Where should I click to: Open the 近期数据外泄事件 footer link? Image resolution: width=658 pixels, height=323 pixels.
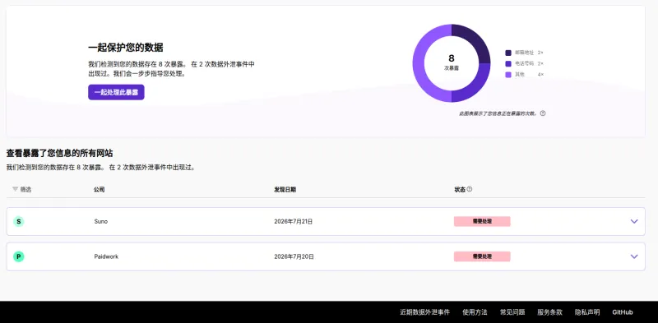pyautogui.click(x=424, y=312)
